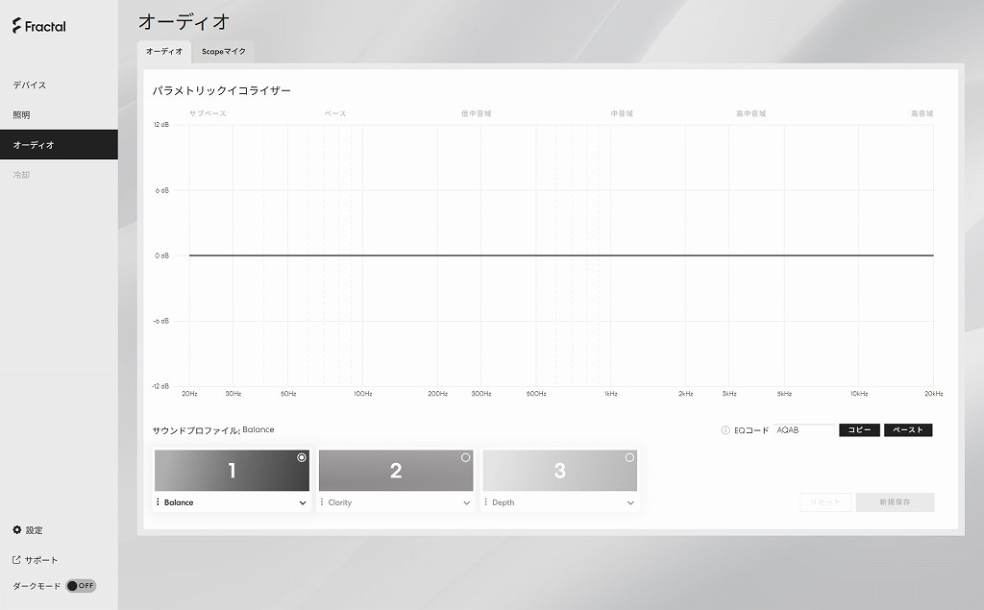
Task: Expand the Clarity profile dropdown
Action: point(466,502)
